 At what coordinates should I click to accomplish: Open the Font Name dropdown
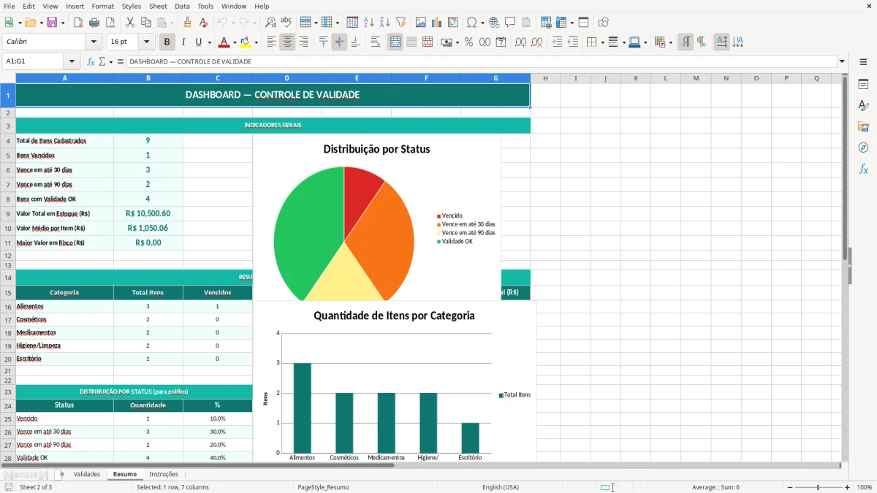pos(93,42)
